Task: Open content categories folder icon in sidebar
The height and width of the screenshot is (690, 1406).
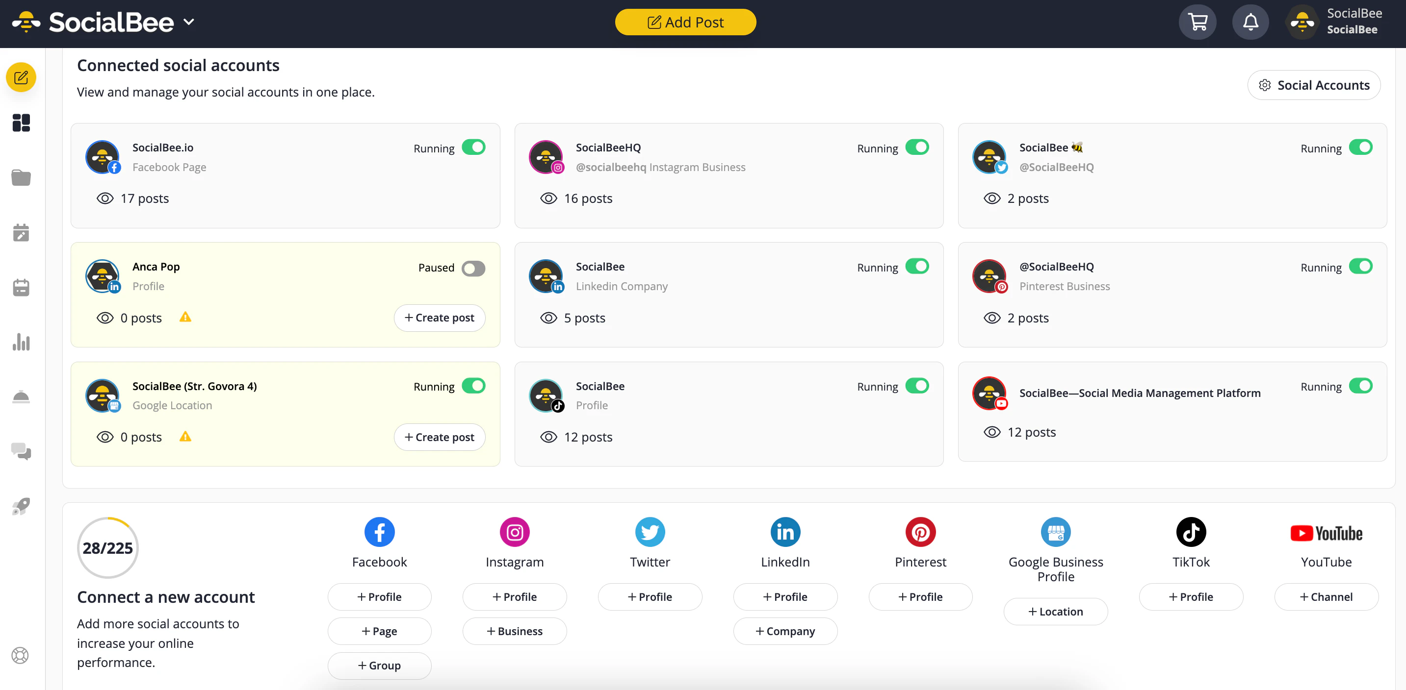Action: [21, 177]
